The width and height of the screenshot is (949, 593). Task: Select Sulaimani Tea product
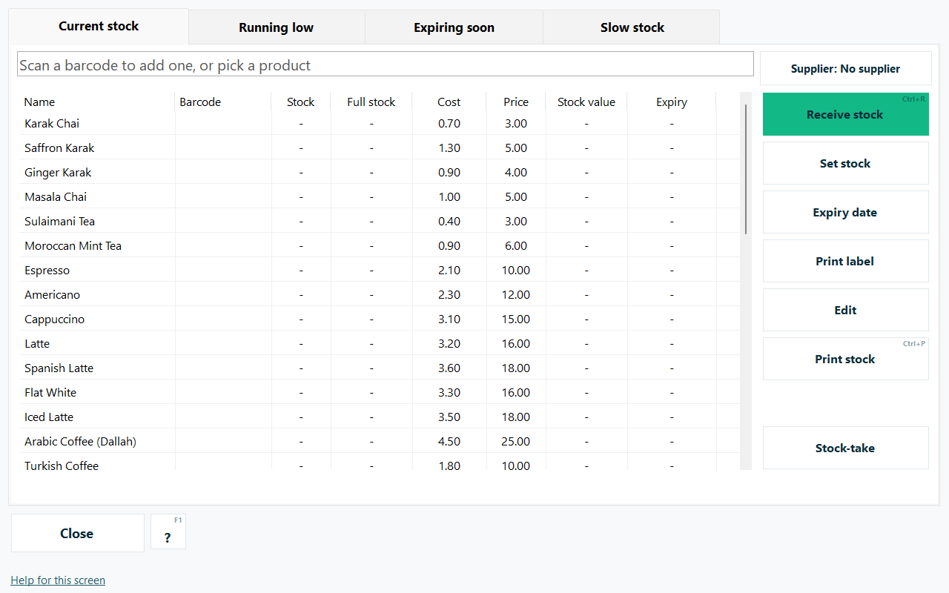coord(379,221)
